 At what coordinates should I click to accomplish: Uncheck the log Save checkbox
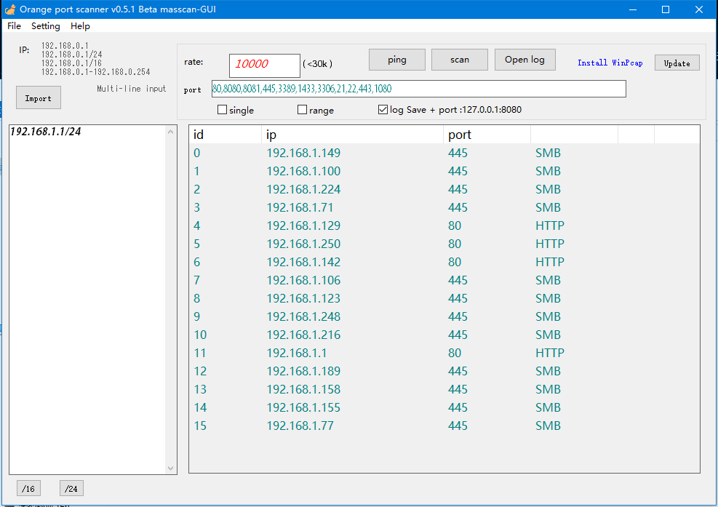pos(383,110)
